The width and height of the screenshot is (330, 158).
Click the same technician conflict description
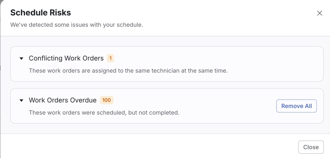point(128,70)
